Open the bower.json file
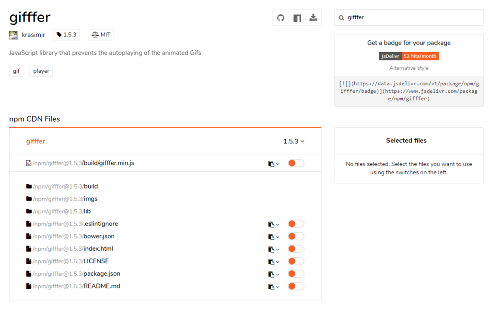 pyautogui.click(x=73, y=236)
